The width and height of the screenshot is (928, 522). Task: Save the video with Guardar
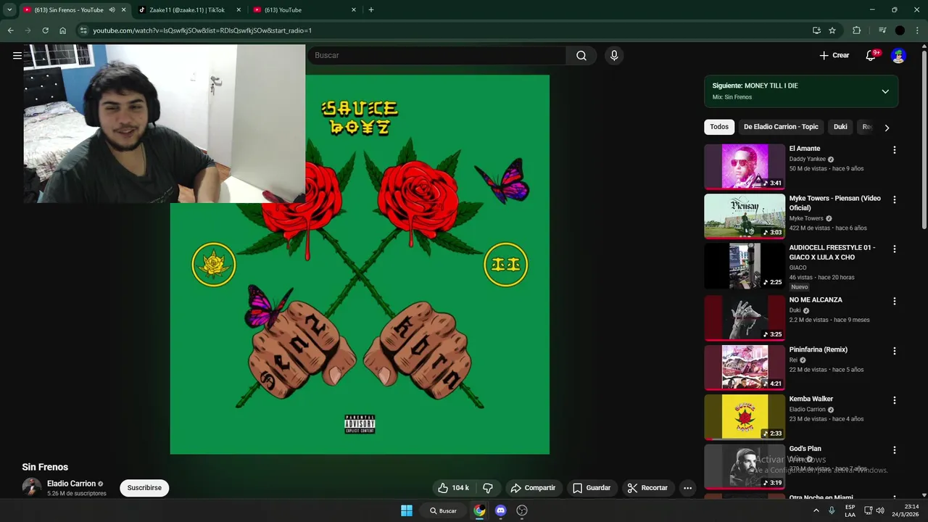click(x=592, y=488)
